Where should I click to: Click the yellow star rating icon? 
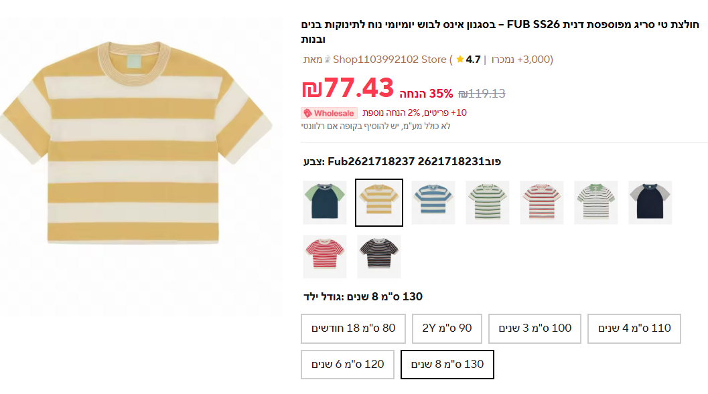460,60
